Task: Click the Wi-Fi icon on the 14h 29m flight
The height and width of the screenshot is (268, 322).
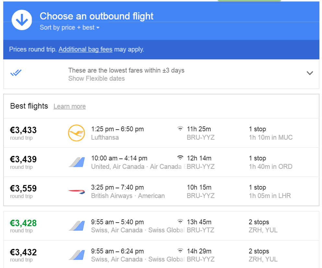Action: coord(180,251)
